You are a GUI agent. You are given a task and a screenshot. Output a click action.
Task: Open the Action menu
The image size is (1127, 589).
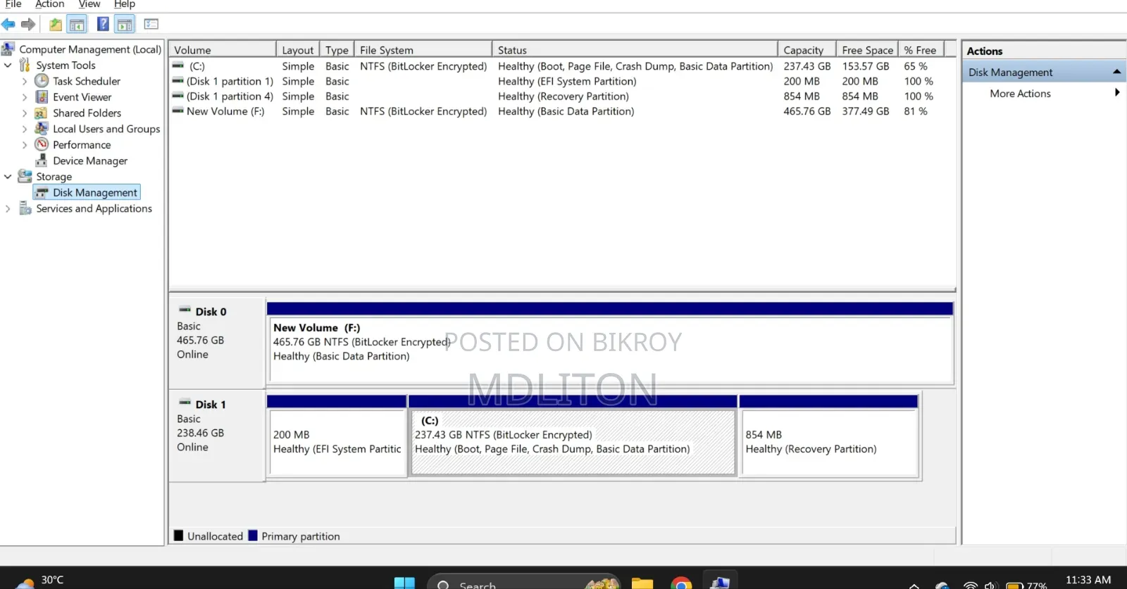point(50,4)
